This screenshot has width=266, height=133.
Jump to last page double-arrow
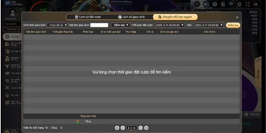146,128
